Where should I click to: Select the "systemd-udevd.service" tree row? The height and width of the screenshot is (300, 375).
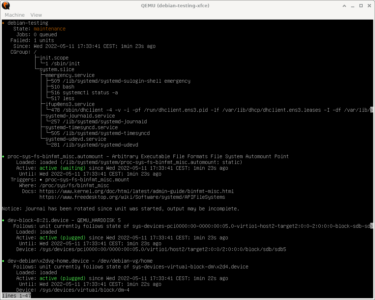(76, 139)
